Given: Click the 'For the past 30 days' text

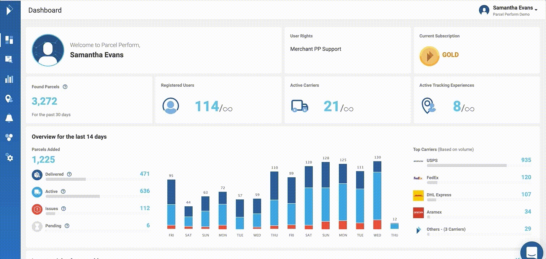Looking at the screenshot, I should point(51,115).
